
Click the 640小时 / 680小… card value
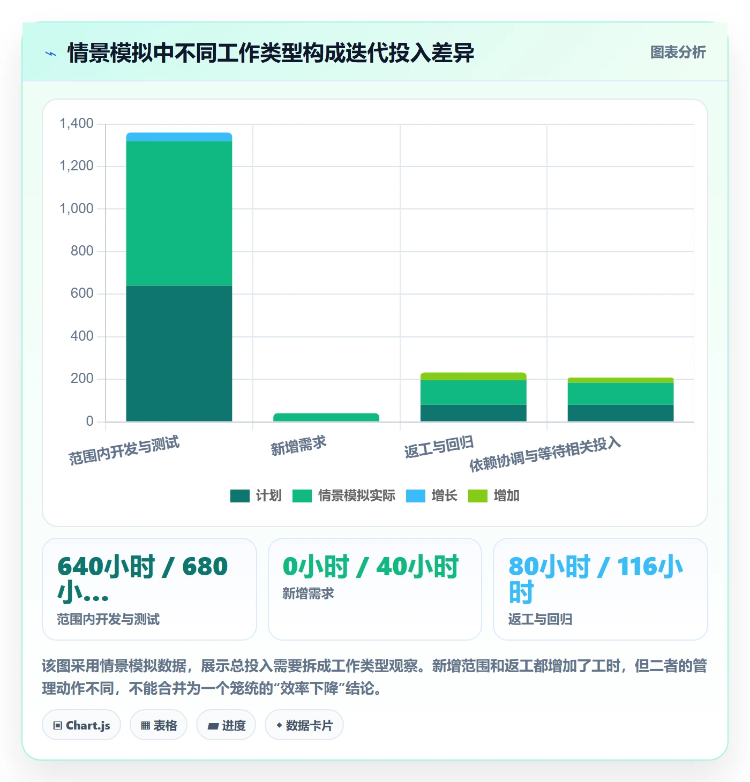point(142,580)
